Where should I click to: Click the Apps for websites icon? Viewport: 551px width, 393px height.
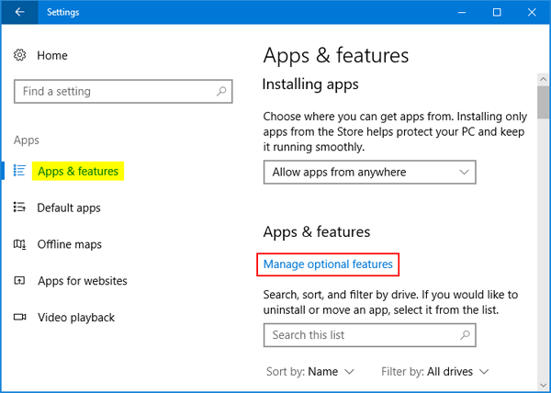click(x=20, y=281)
